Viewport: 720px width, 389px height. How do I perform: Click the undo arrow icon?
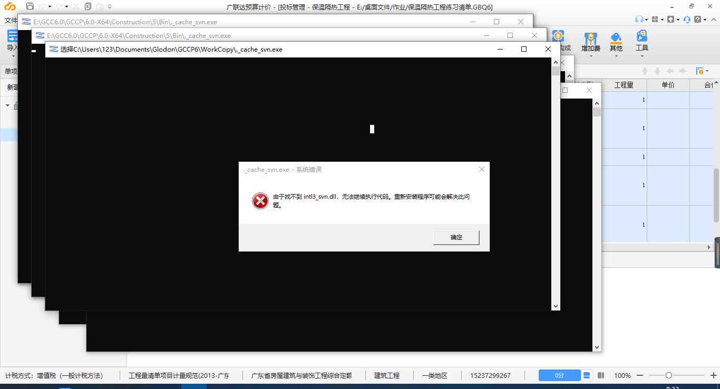coord(42,6)
